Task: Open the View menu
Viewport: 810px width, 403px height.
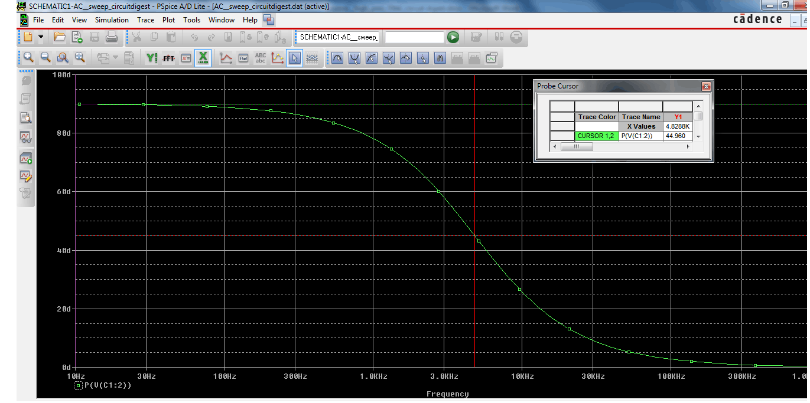Action: (79, 19)
